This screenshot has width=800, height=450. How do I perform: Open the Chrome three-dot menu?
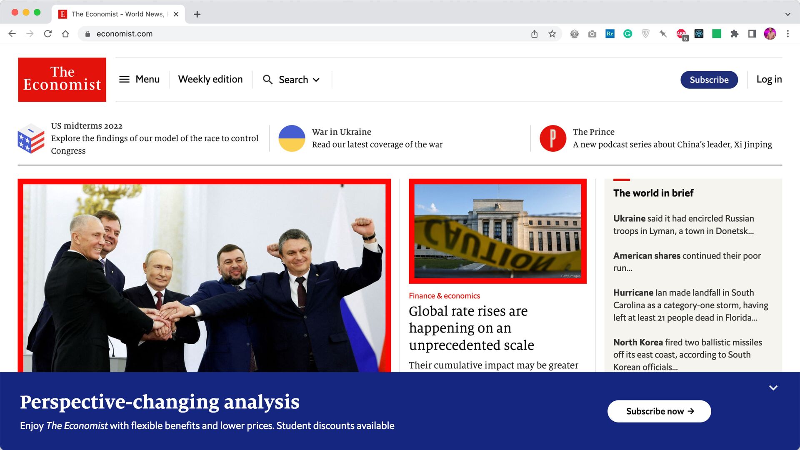point(788,34)
